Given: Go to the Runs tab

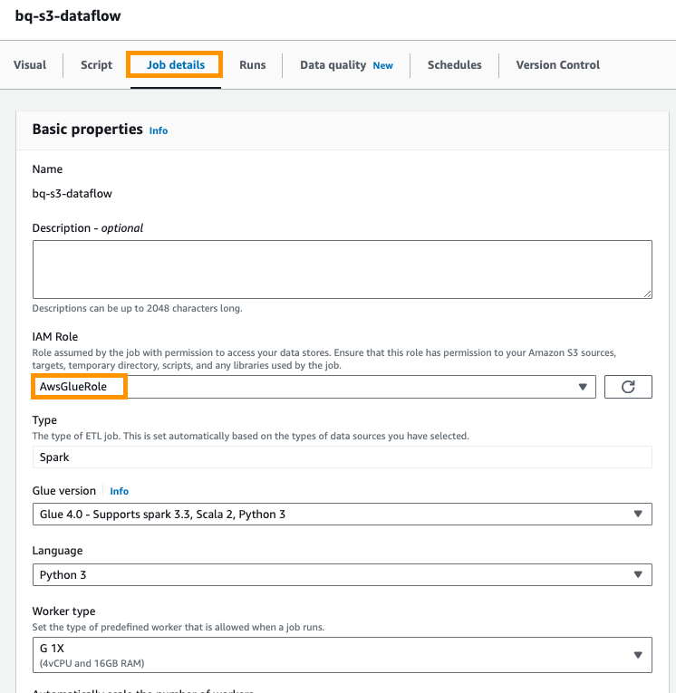Looking at the screenshot, I should pos(252,65).
